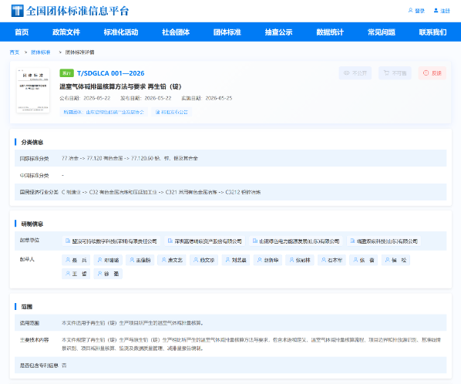Viewport: 461px width, 384px height.
Task: Click the 注册 person icon
Action: pyautogui.click(x=436, y=11)
